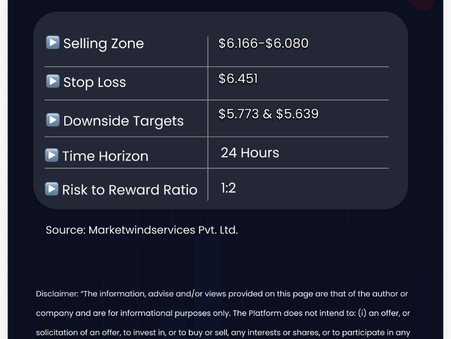The height and width of the screenshot is (339, 451).
Task: Click the Source: Marketwindservices Pvt. Ltd. text
Action: [142, 230]
